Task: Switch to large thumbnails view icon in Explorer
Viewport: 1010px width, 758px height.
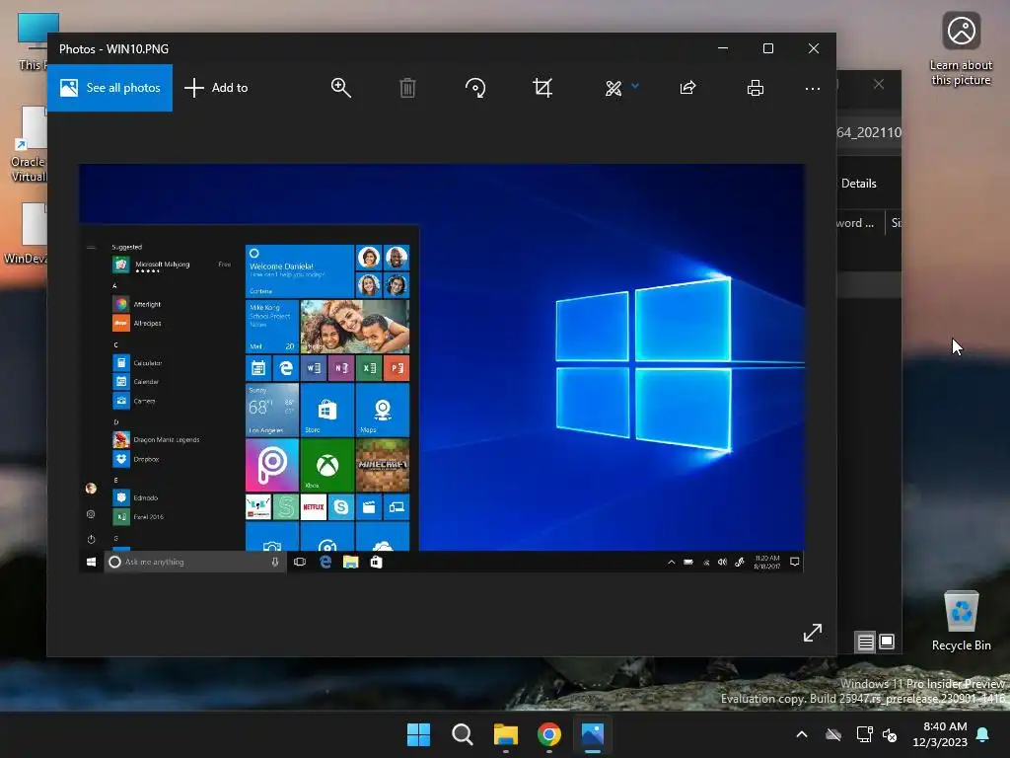Action: coord(887,642)
